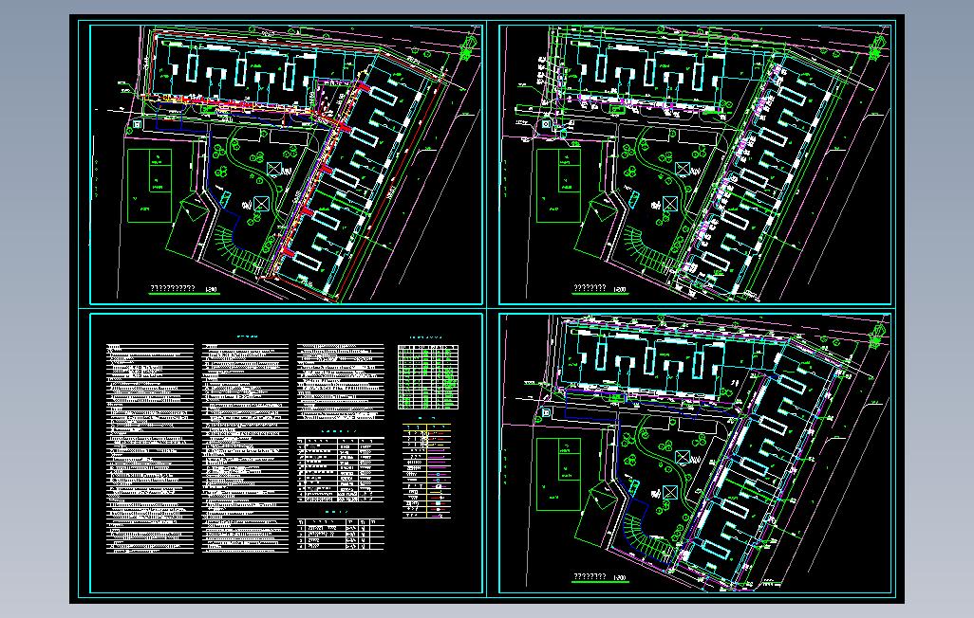
Task: Click the cyan heading above the design notes
Action: 247,336
